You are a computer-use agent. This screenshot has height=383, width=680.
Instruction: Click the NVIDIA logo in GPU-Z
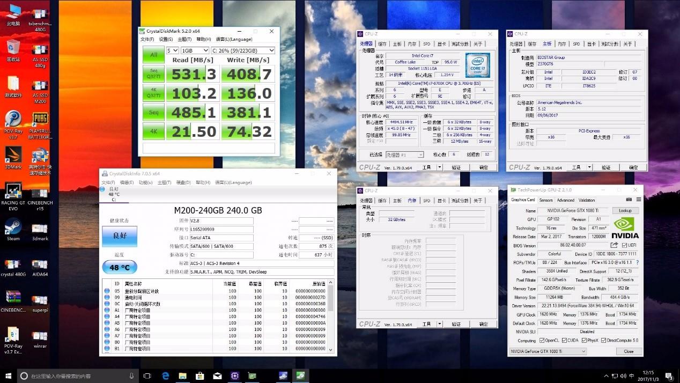[x=625, y=227]
